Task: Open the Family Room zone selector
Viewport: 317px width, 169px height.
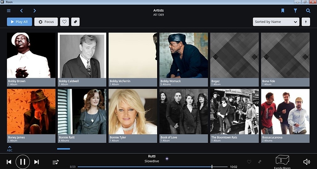Action: click(x=282, y=162)
